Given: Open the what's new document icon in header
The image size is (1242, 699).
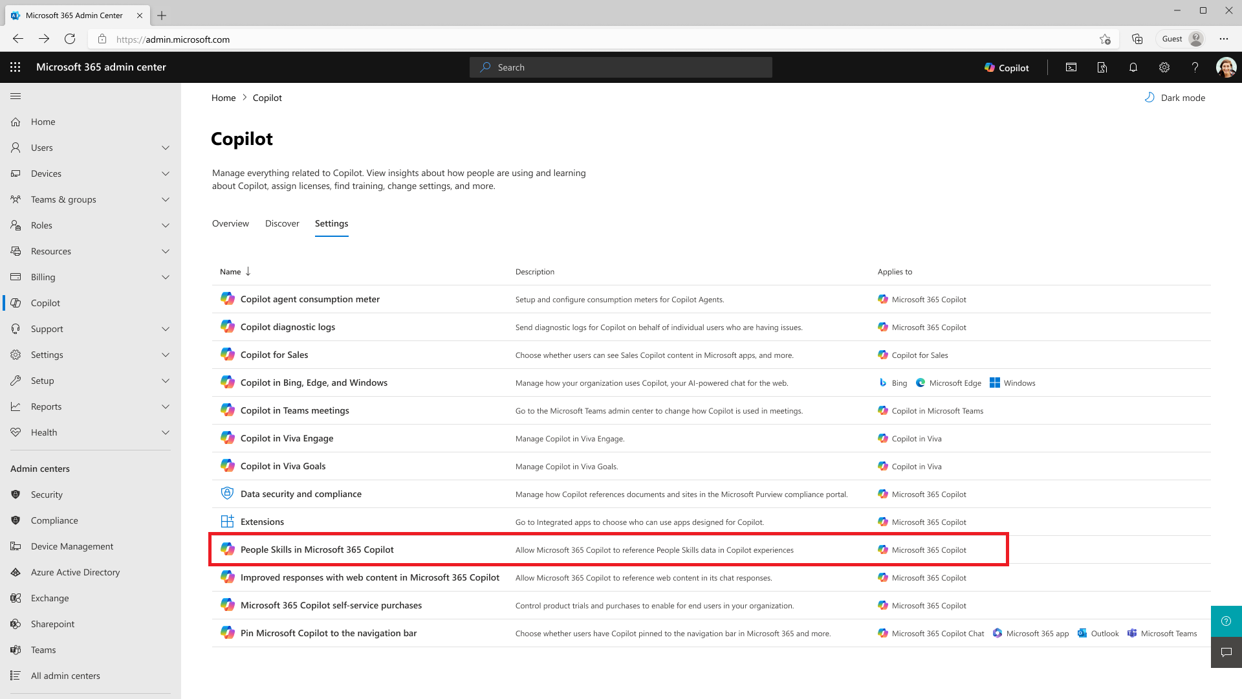Looking at the screenshot, I should [x=1102, y=67].
